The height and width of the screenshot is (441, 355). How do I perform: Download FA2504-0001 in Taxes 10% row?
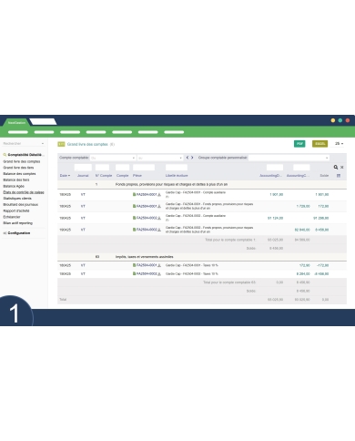[x=159, y=265]
